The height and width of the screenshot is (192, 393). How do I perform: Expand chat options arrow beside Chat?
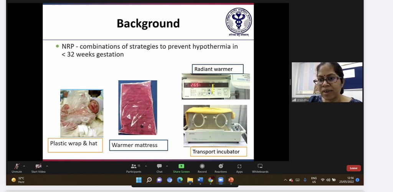point(167,166)
